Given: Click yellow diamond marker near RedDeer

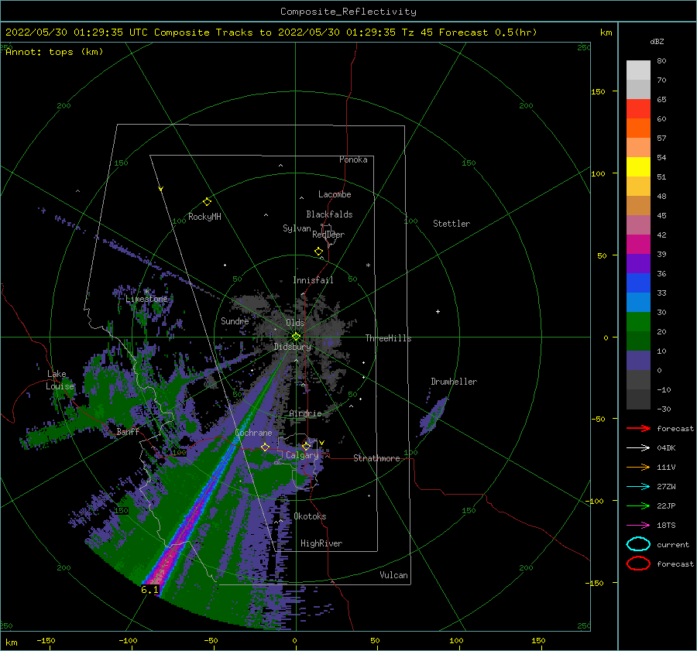Looking at the screenshot, I should coord(318,252).
